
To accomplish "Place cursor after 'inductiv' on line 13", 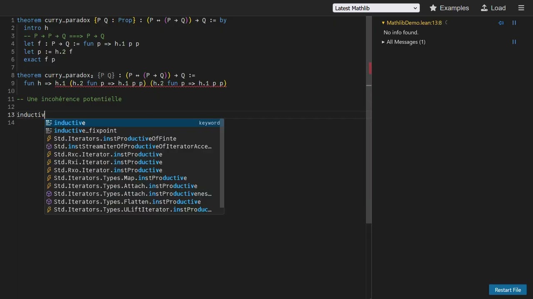I will 45,115.
